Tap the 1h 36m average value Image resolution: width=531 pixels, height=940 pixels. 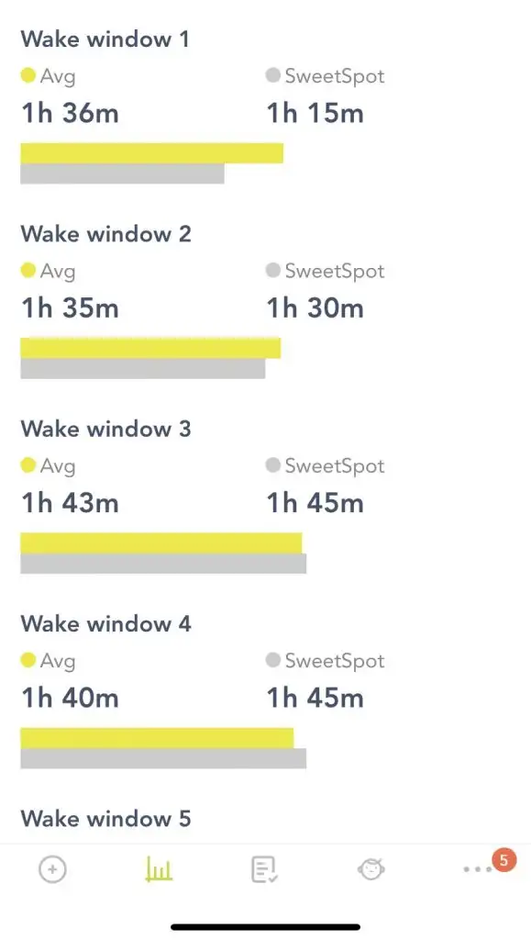[70, 113]
